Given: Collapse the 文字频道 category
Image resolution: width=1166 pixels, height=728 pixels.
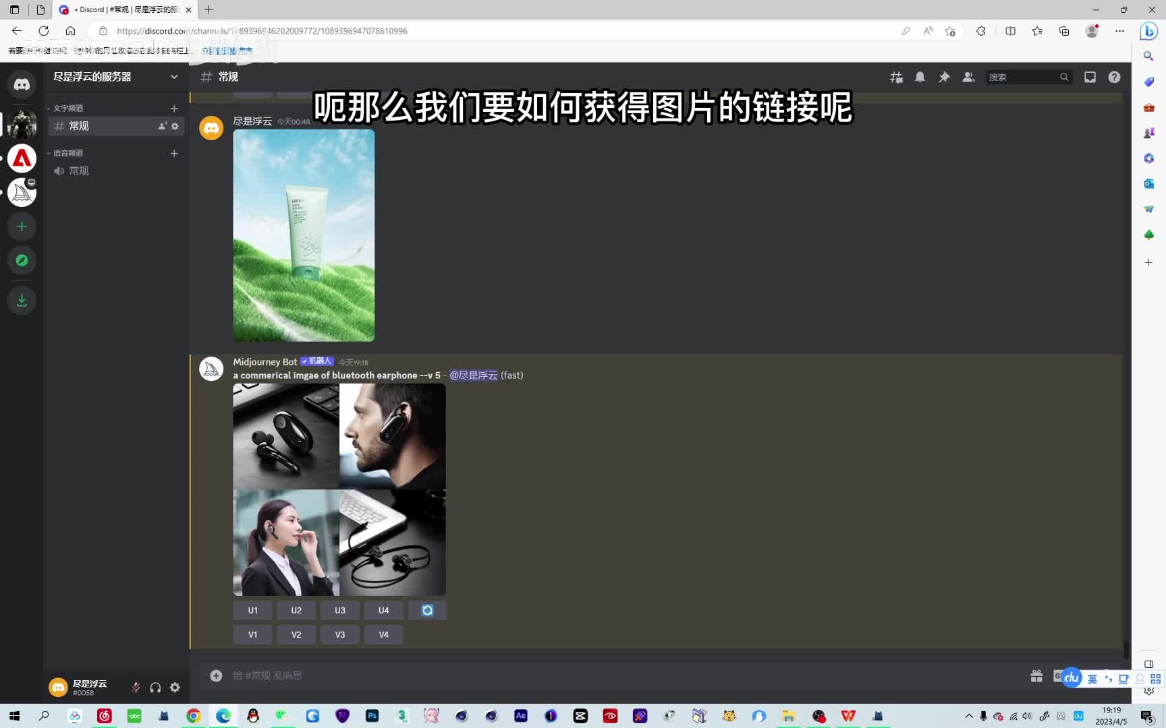Looking at the screenshot, I should 68,109.
